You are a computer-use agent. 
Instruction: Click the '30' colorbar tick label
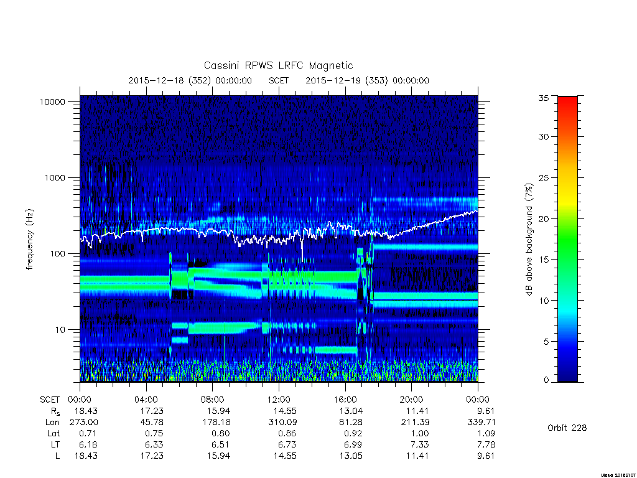543,137
